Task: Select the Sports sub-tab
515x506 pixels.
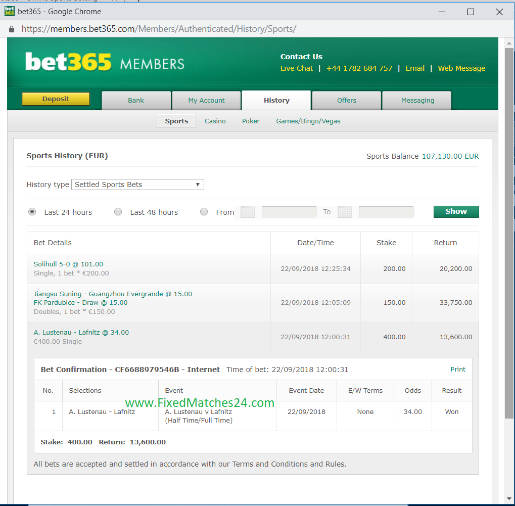Action: pyautogui.click(x=176, y=121)
